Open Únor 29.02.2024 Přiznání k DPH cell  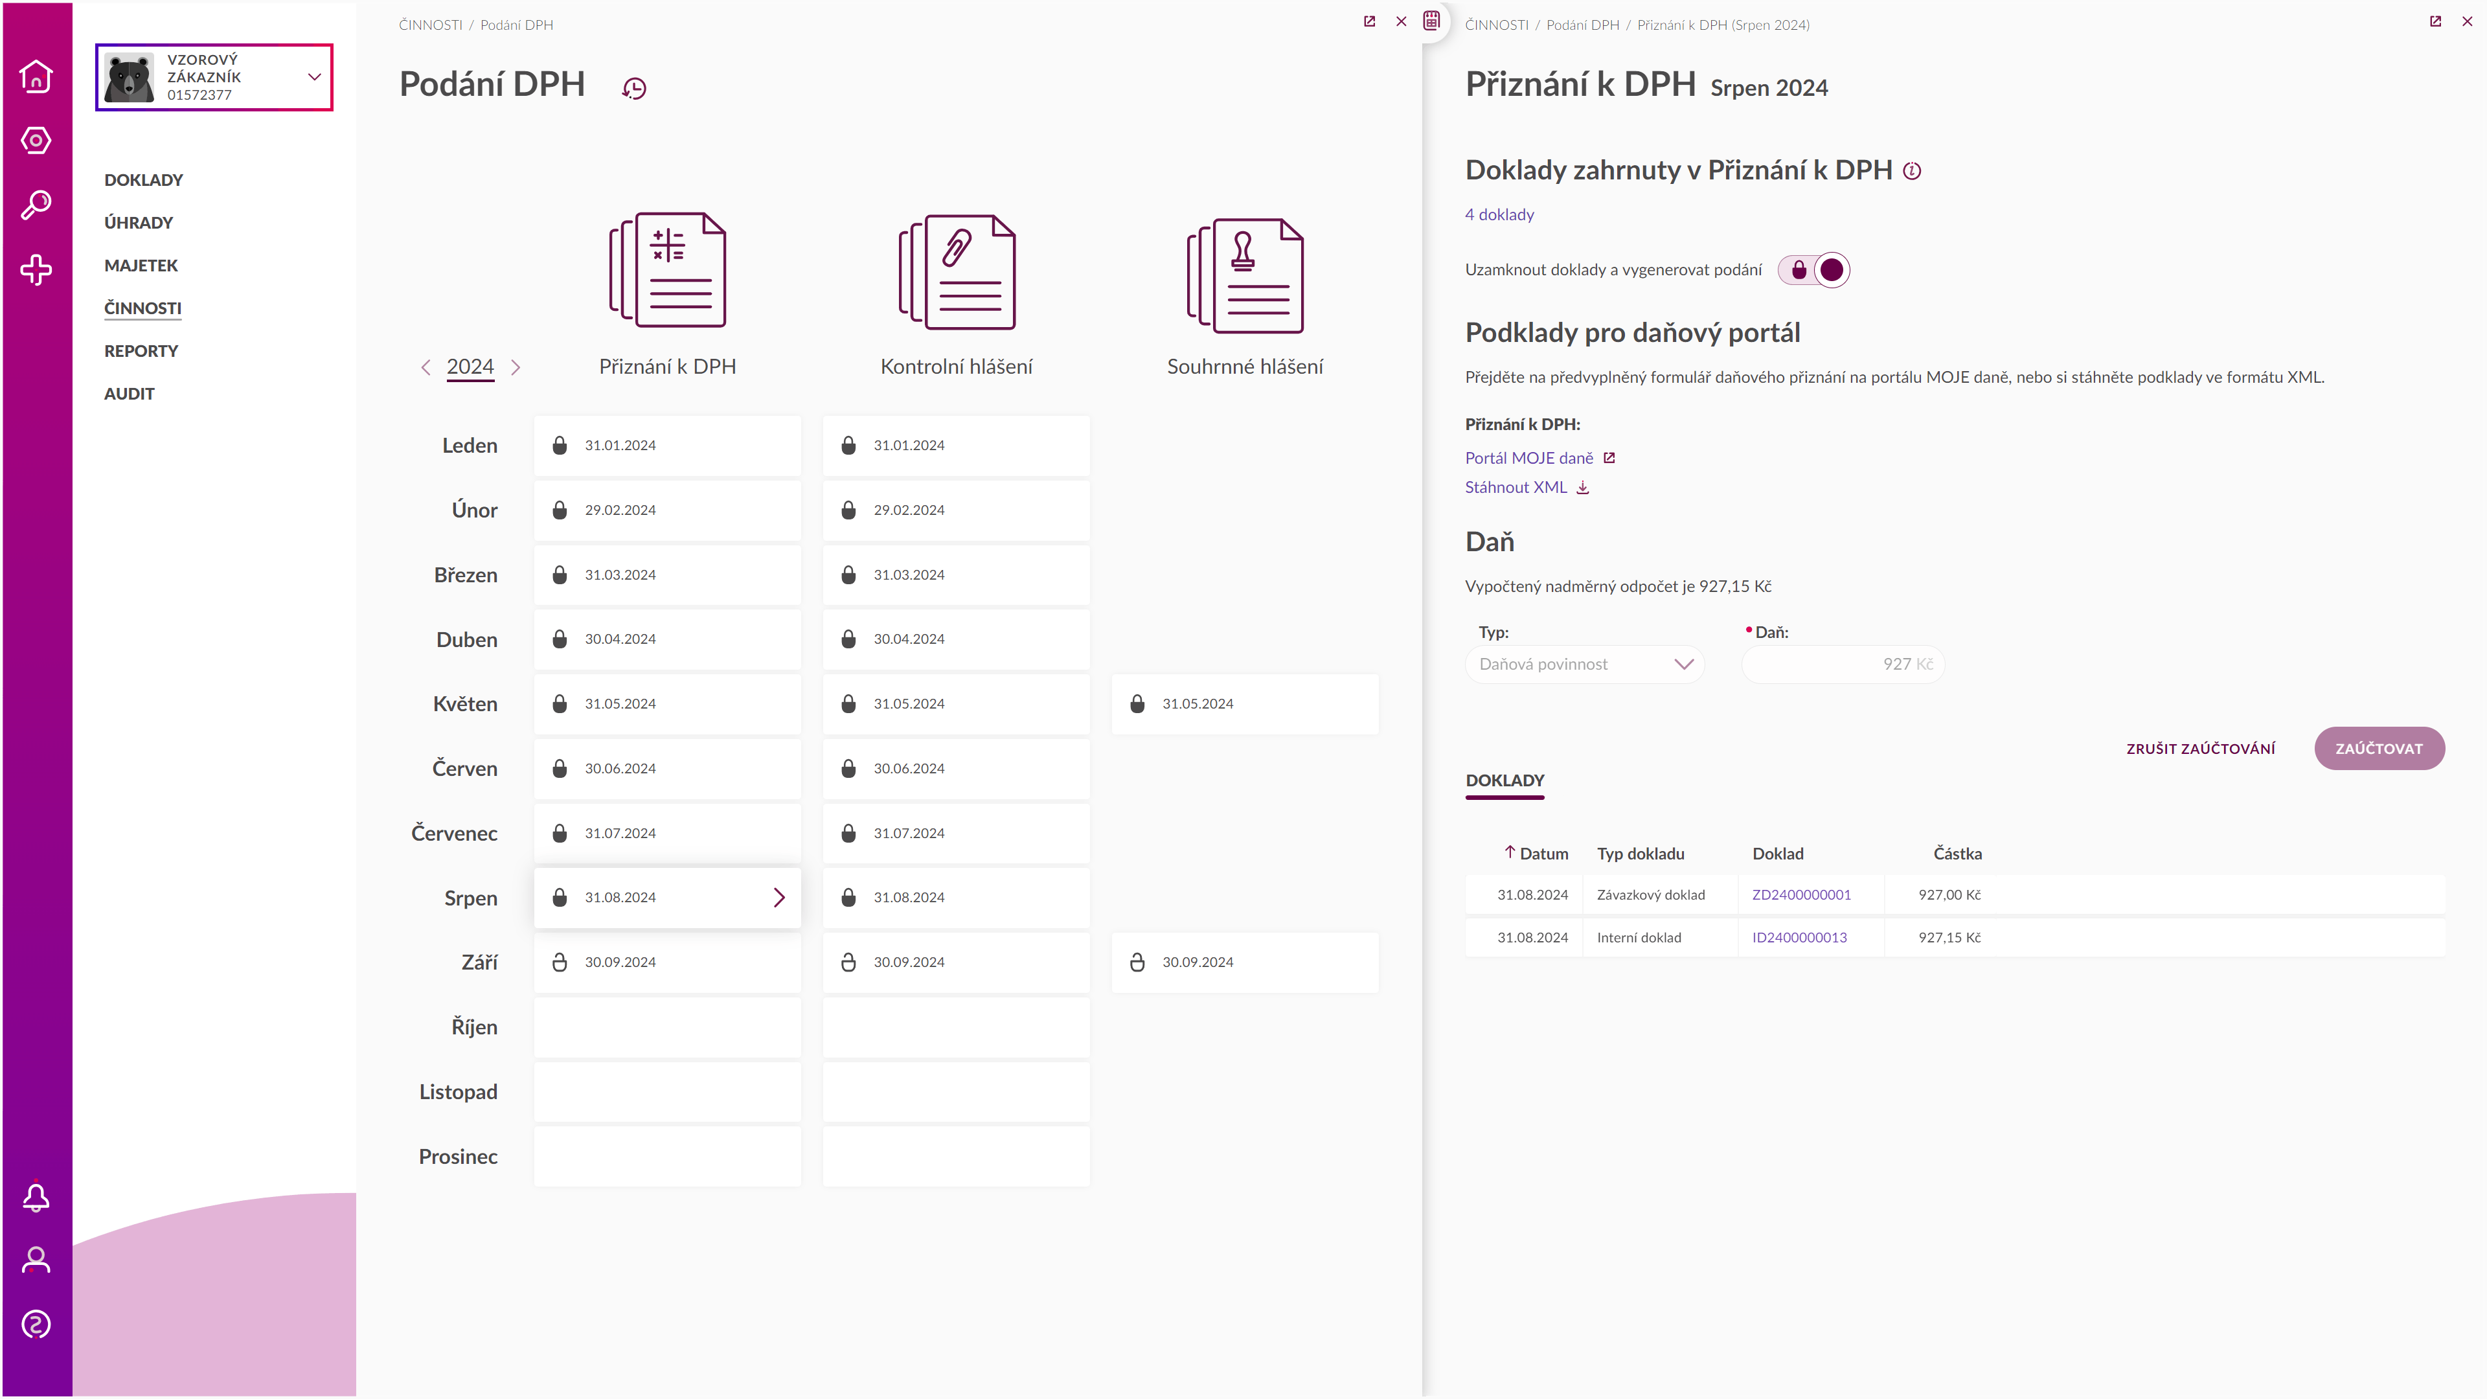pyautogui.click(x=667, y=510)
